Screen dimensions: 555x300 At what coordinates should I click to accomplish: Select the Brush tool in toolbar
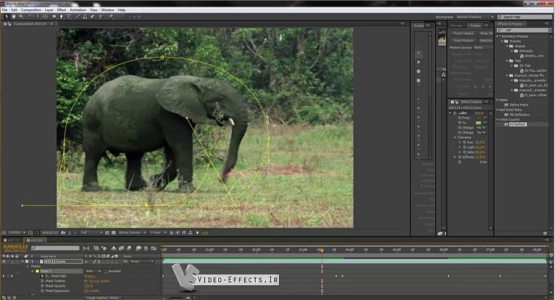[x=78, y=17]
